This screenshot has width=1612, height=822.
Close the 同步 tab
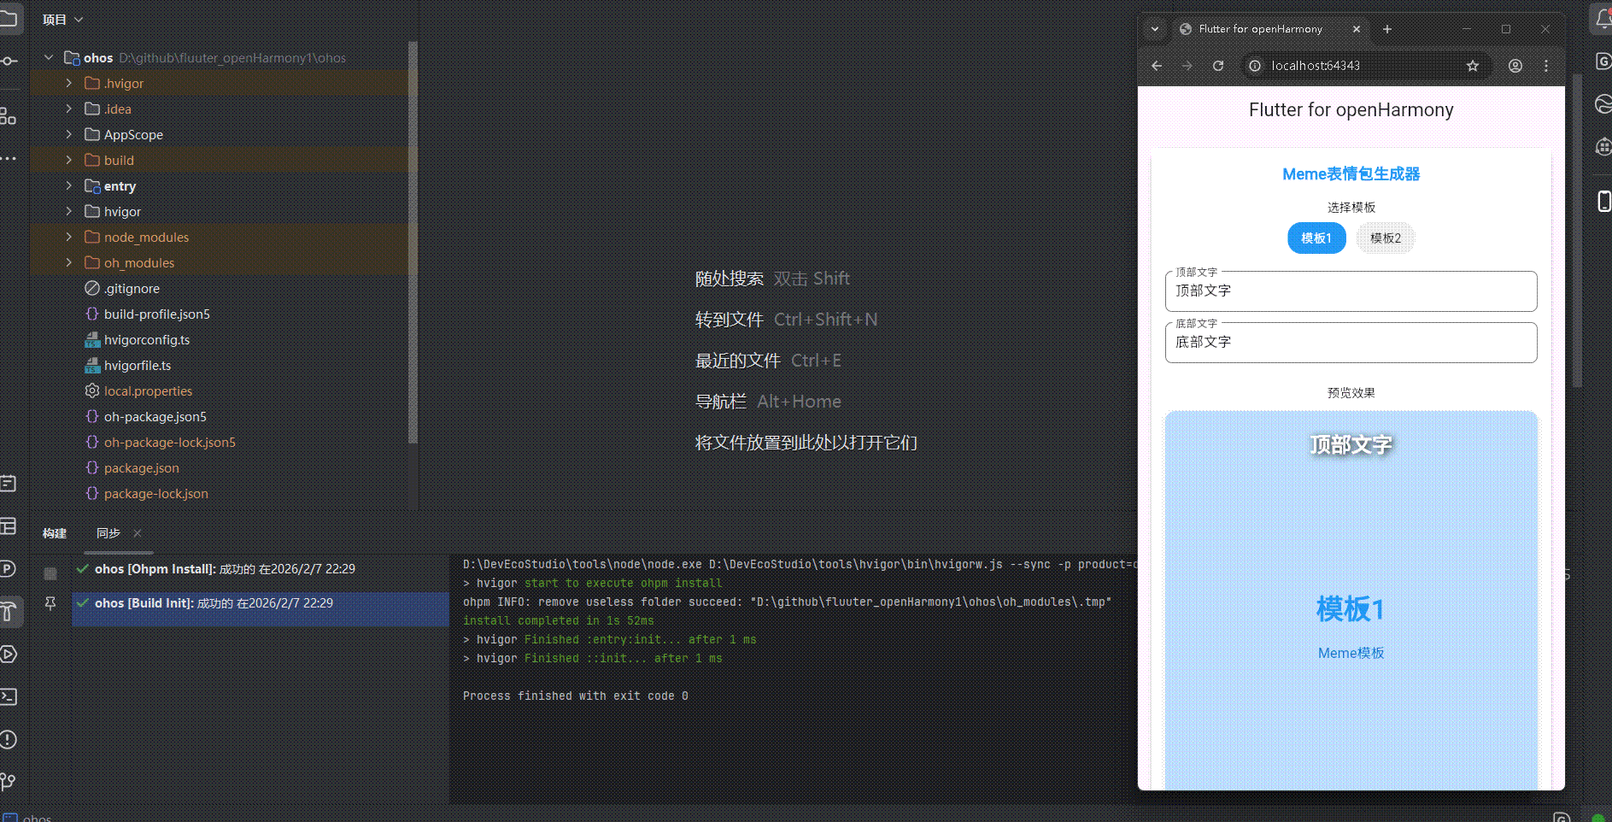138,533
